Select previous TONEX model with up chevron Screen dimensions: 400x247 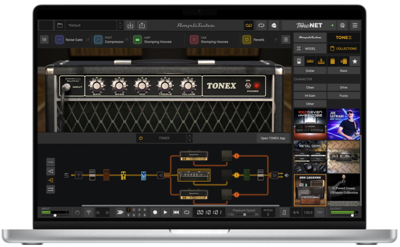coord(190,136)
